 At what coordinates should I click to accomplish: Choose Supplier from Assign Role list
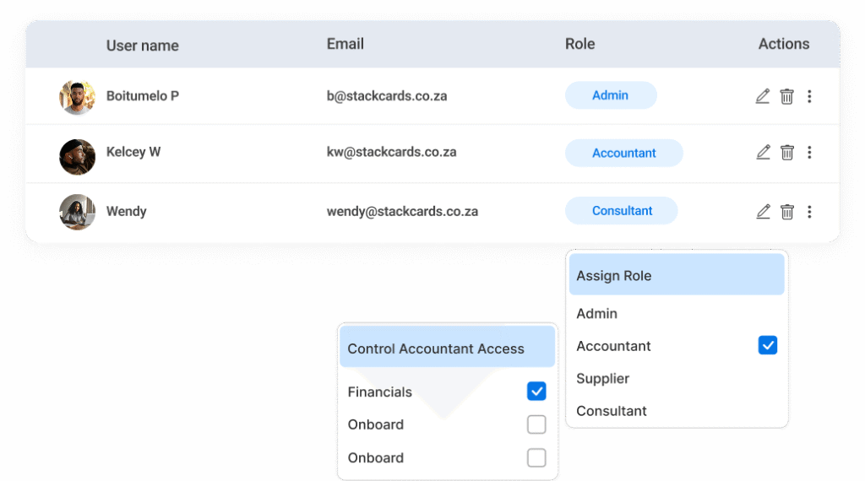pos(602,379)
